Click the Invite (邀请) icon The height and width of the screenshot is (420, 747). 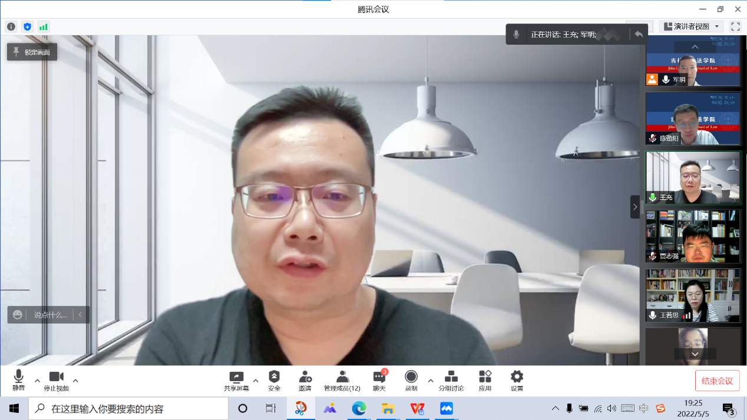[x=305, y=380]
